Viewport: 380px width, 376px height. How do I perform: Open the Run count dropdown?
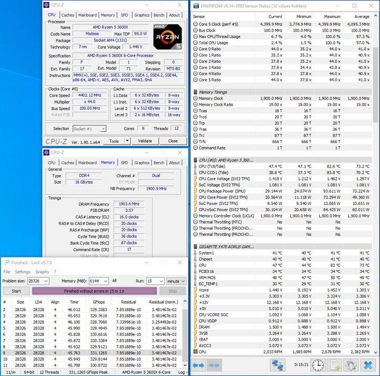(x=161, y=281)
